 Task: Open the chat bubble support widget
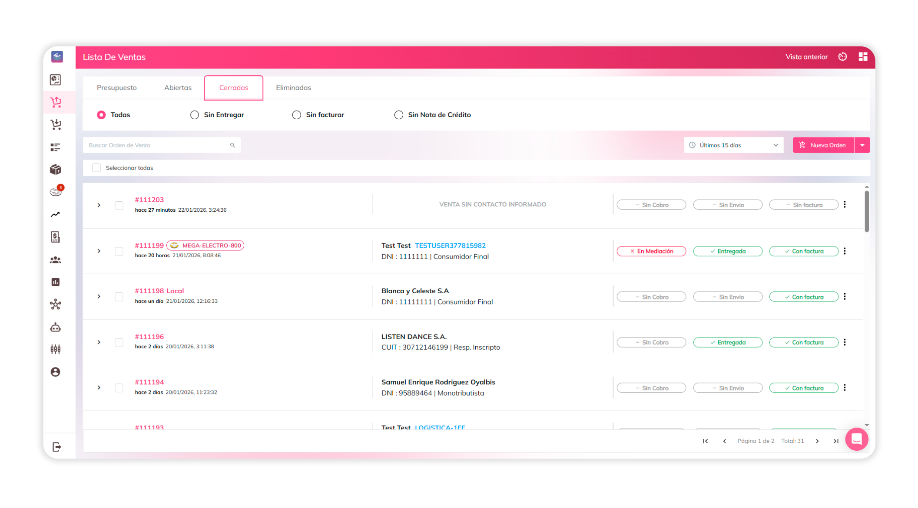[856, 439]
